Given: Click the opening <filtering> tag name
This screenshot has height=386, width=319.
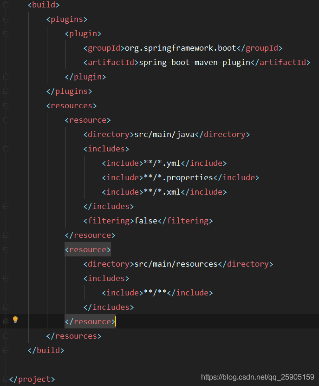Looking at the screenshot, I should click(x=109, y=221).
